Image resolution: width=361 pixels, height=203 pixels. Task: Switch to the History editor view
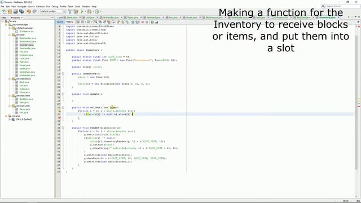pos(69,22)
